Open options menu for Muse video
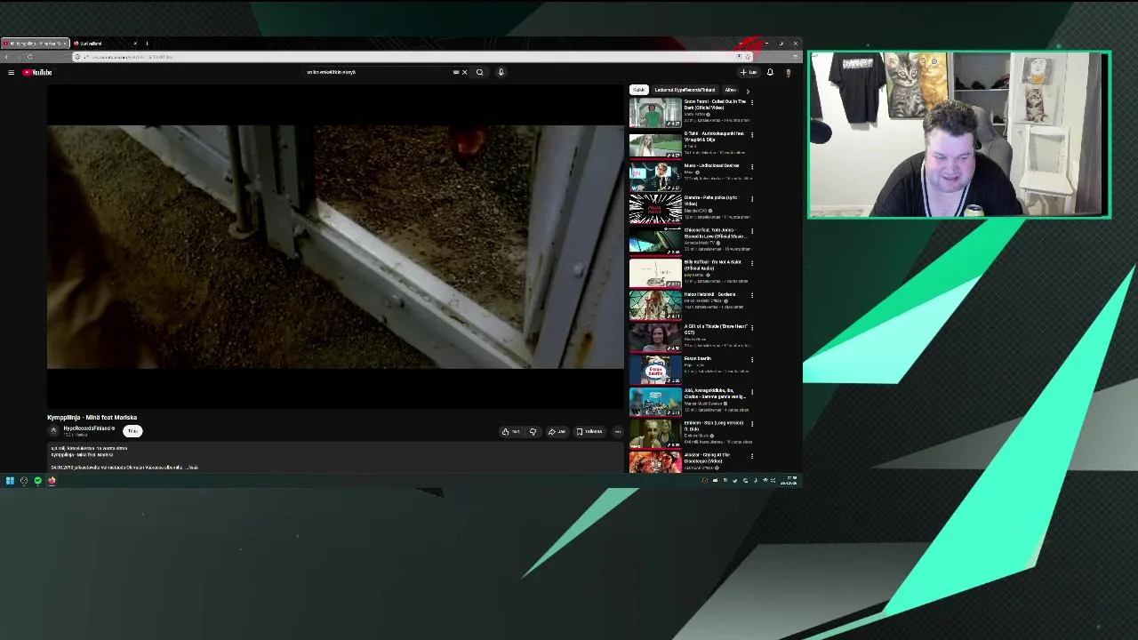Image resolution: width=1138 pixels, height=640 pixels. click(752, 166)
